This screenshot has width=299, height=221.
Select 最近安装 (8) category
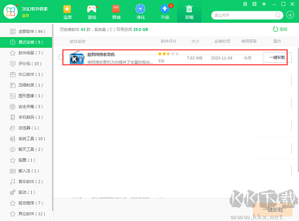26,42
